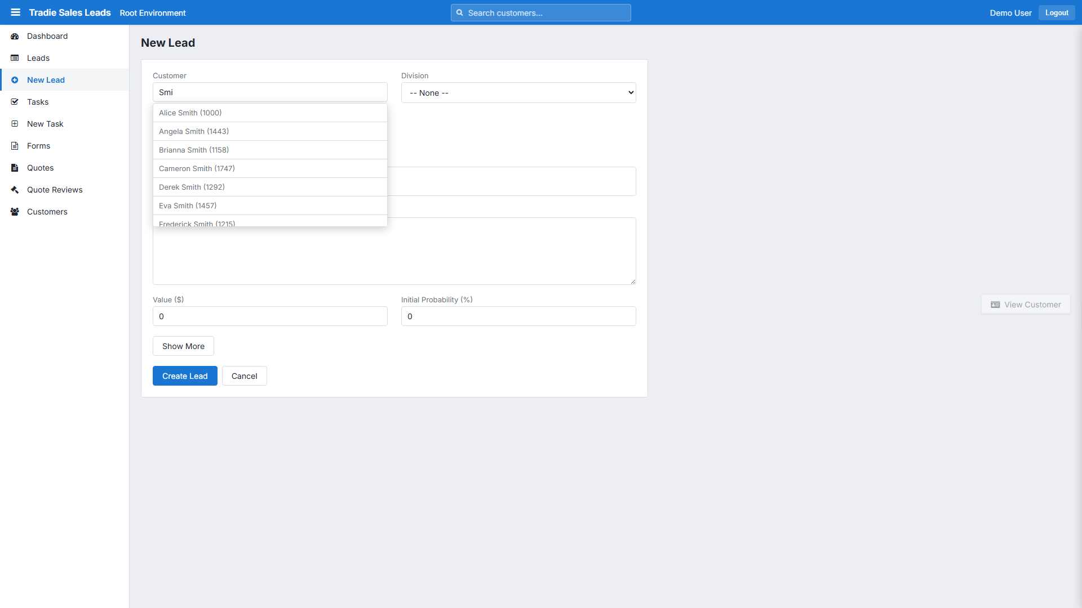Click the Customers people icon

[15, 212]
